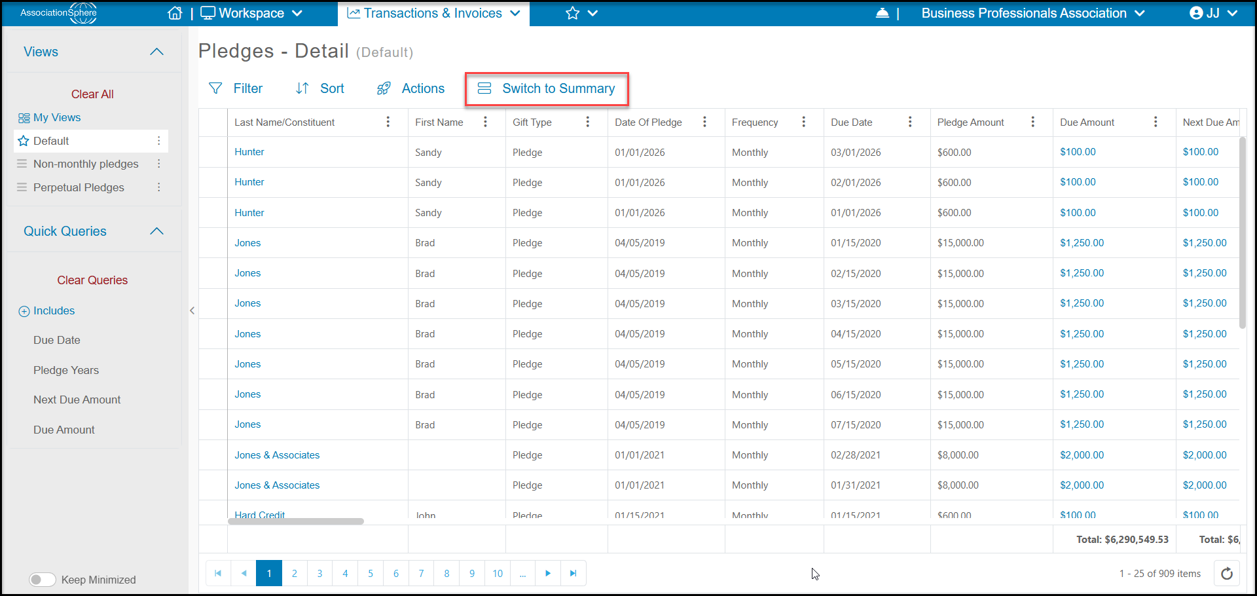This screenshot has height=596, width=1257.
Task: Click the horizontal grid scrollbar
Action: pos(296,521)
